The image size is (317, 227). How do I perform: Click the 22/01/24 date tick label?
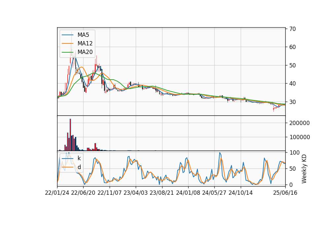point(57,193)
